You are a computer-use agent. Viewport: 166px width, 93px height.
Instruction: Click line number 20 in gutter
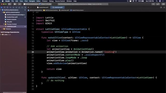click(x=33, y=52)
